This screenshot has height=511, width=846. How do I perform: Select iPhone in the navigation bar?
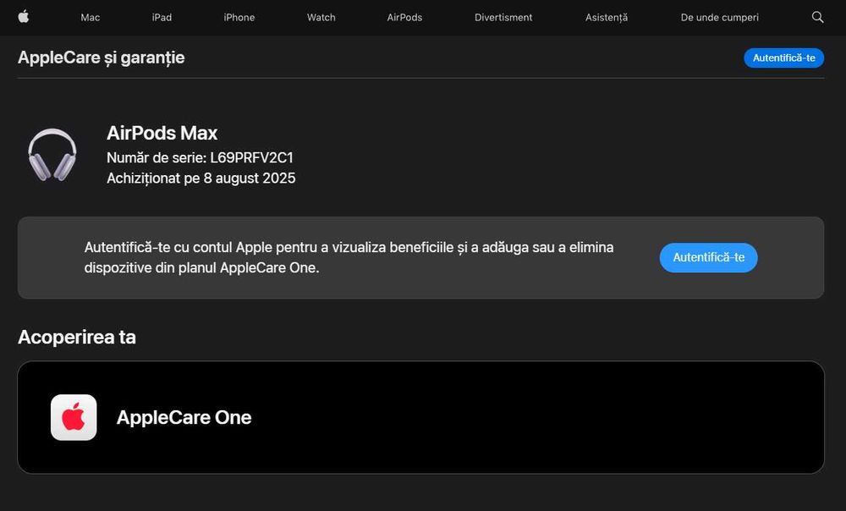tap(239, 17)
